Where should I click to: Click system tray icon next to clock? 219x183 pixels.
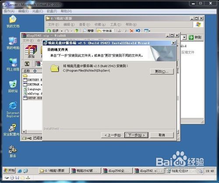click(201, 171)
